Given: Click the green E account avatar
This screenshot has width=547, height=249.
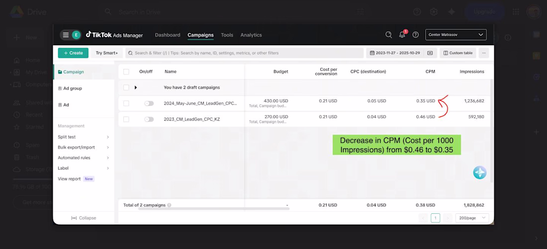Looking at the screenshot, I should [76, 35].
